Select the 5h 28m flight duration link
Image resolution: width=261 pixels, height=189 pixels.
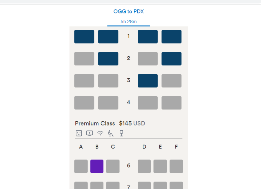tap(128, 22)
